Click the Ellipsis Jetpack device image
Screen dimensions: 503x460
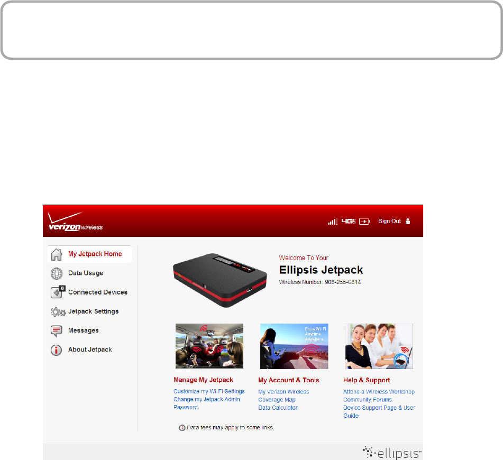(x=220, y=280)
